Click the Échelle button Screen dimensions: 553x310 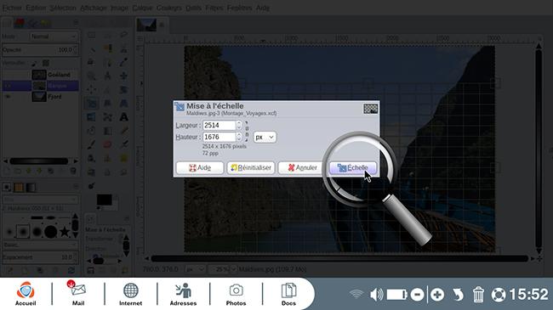coord(353,167)
